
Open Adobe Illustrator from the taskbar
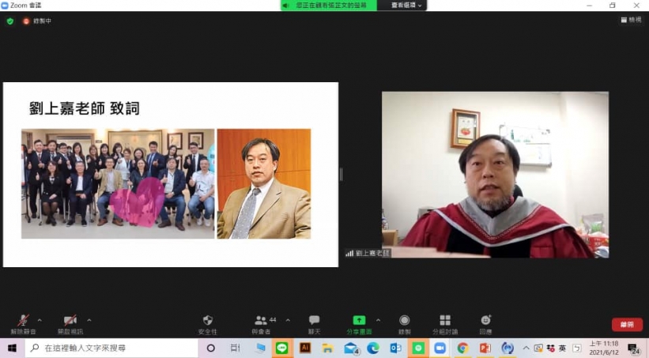coord(305,348)
